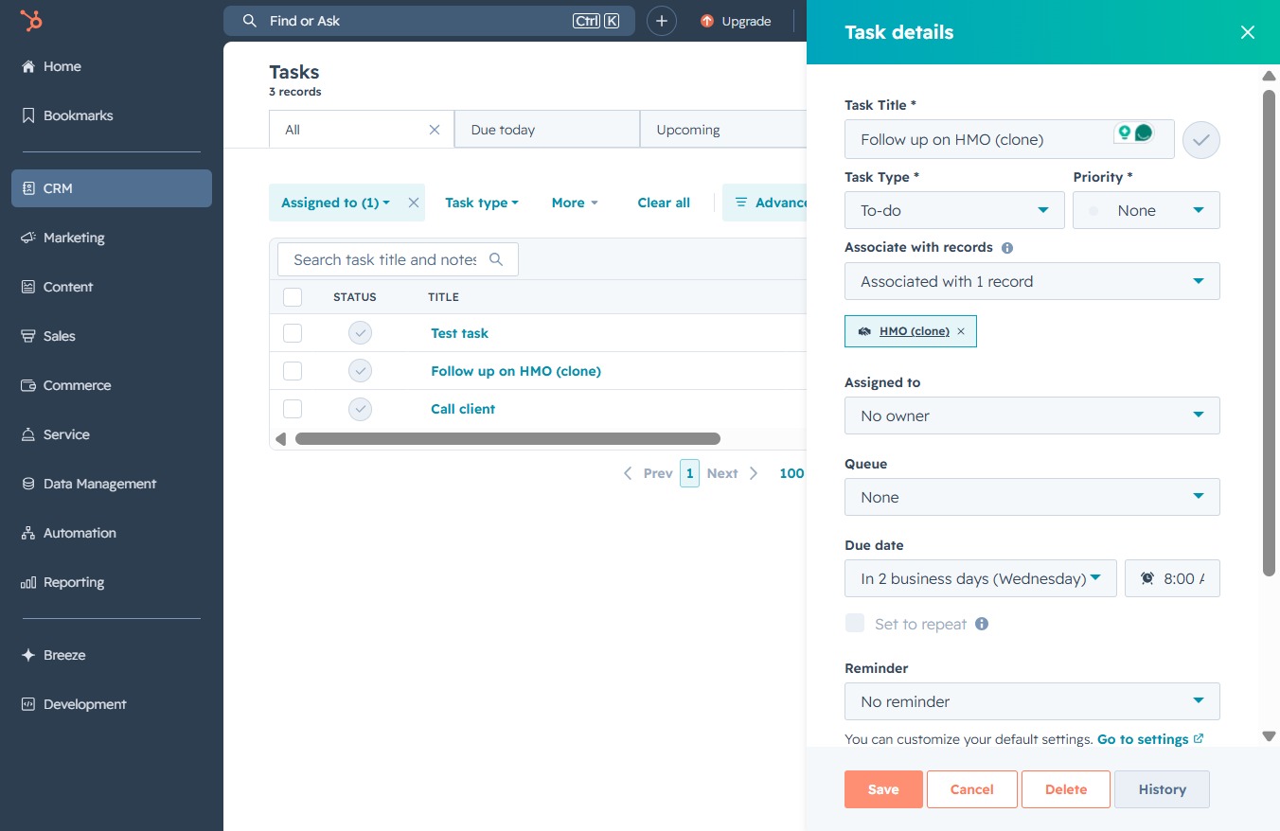Select CRM in the sidebar

(112, 188)
